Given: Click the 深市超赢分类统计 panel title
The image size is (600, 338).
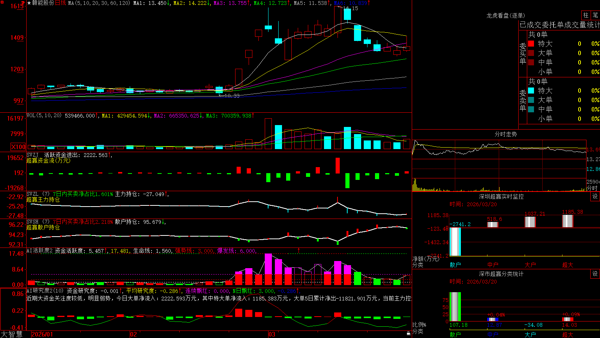Looking at the screenshot, I should coord(501,274).
